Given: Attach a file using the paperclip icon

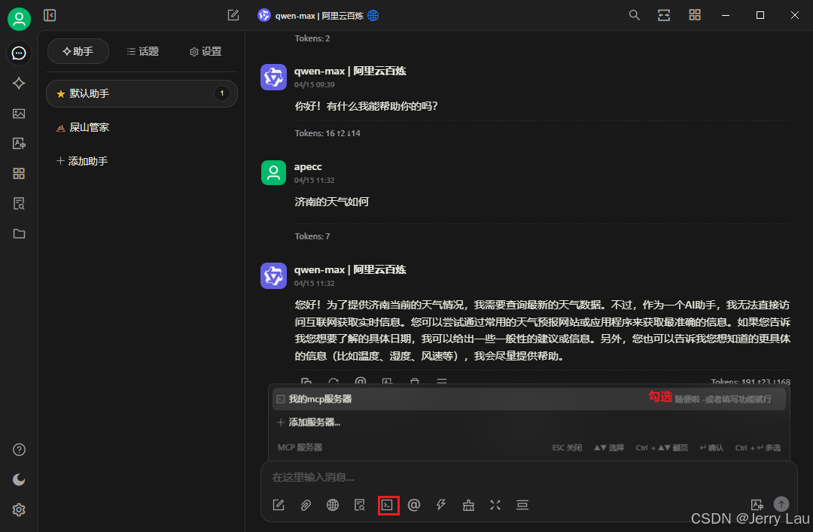Looking at the screenshot, I should (x=306, y=505).
